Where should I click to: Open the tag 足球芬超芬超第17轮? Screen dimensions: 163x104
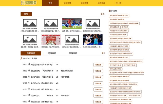click(x=134, y=96)
